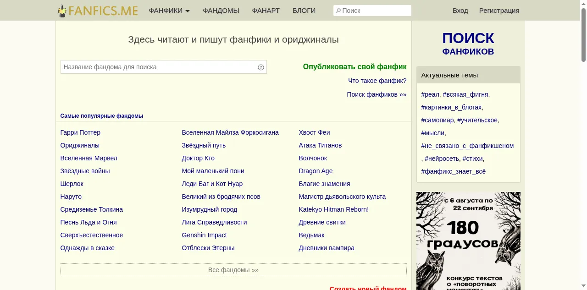Image resolution: width=587 pixels, height=290 pixels.
Task: Open the Dragon Age fandom
Action: [316, 171]
